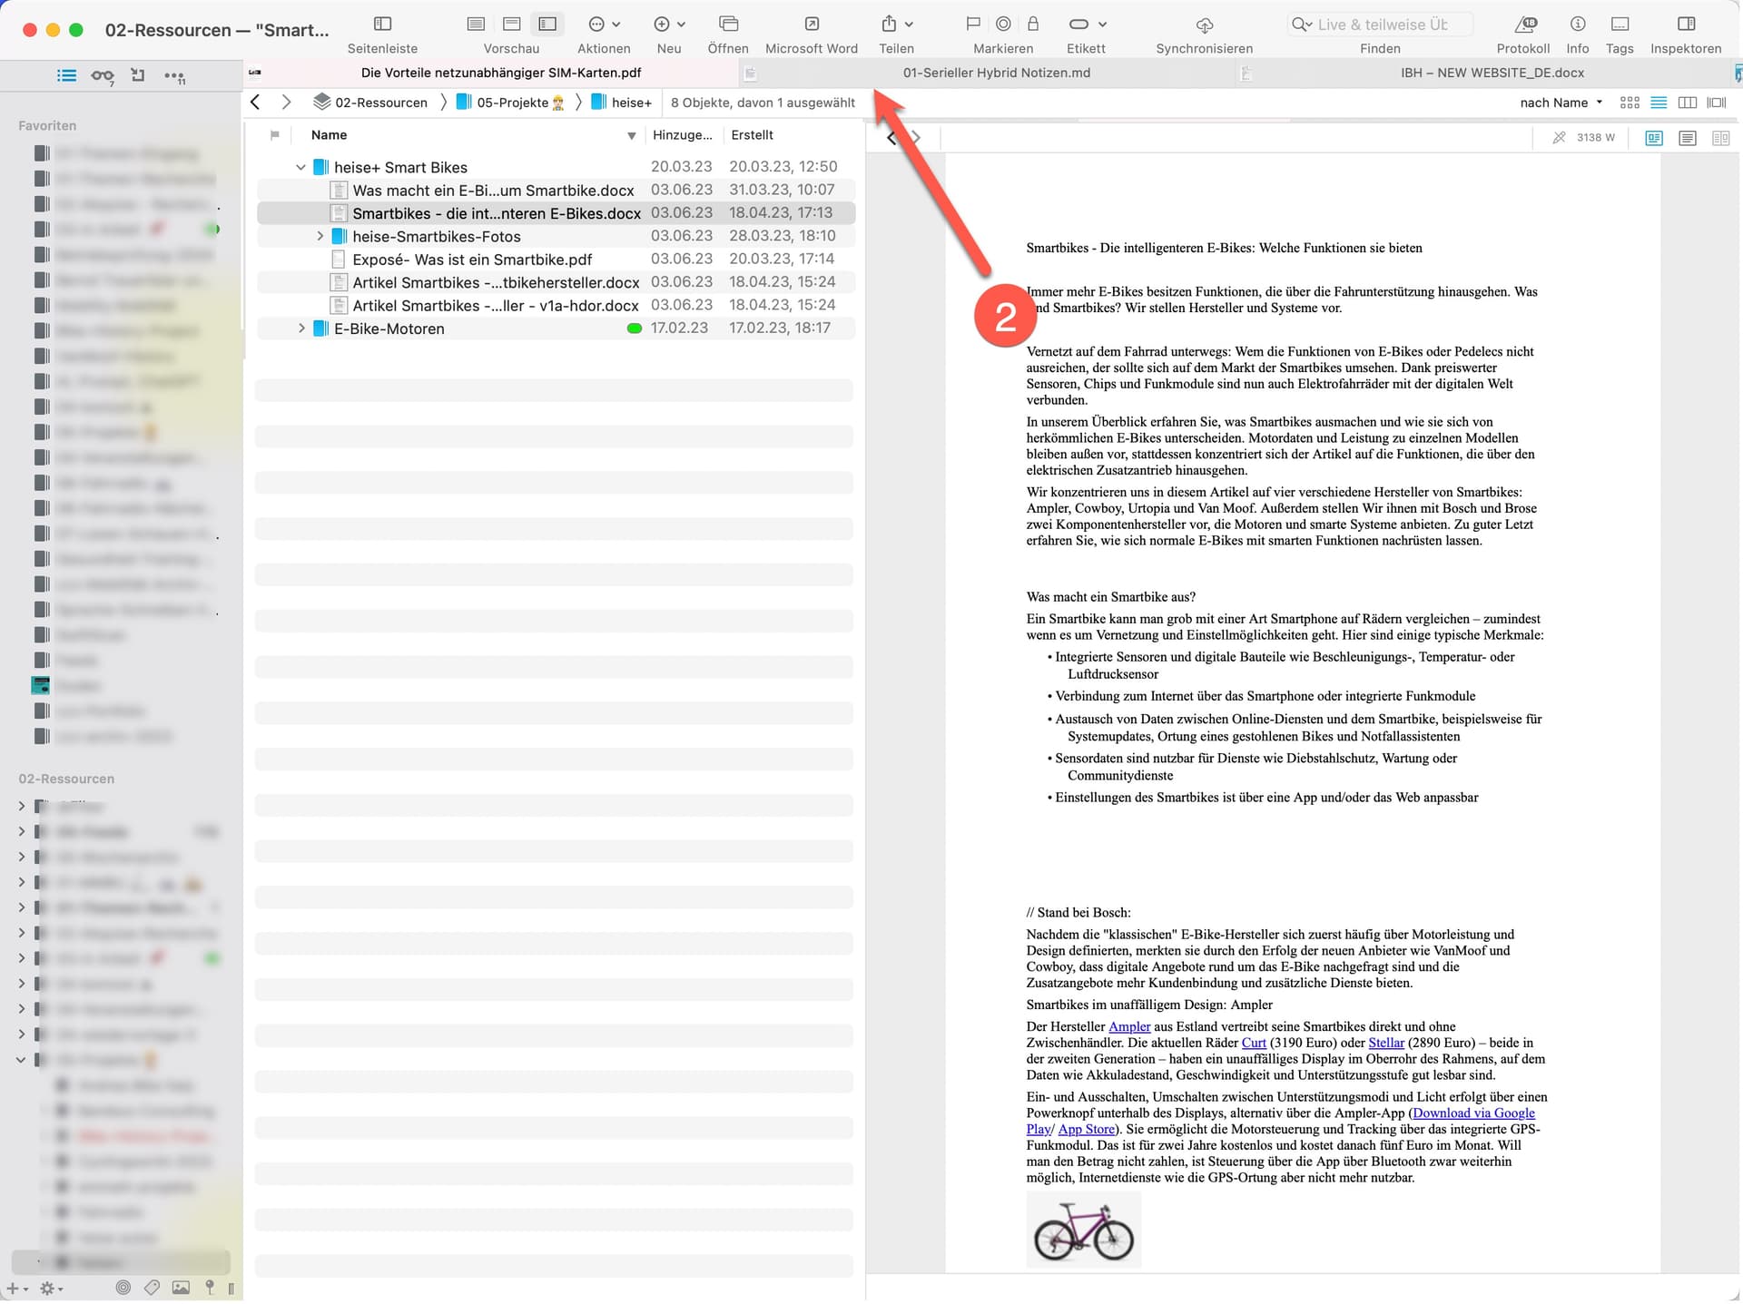Click 02-Ressourcen in the path bar

[370, 103]
